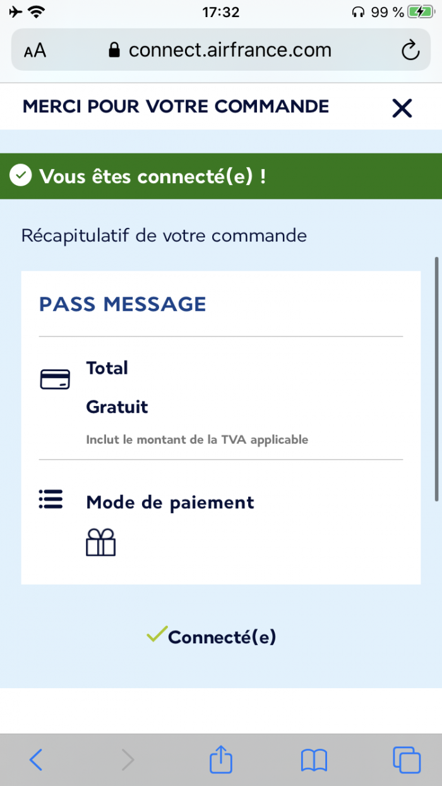Tap the connect.airfrance.com address bar
Image resolution: width=442 pixels, height=786 pixels.
coord(229,50)
